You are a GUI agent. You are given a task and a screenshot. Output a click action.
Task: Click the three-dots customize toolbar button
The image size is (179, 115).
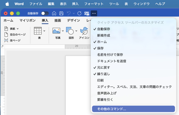[94, 13]
